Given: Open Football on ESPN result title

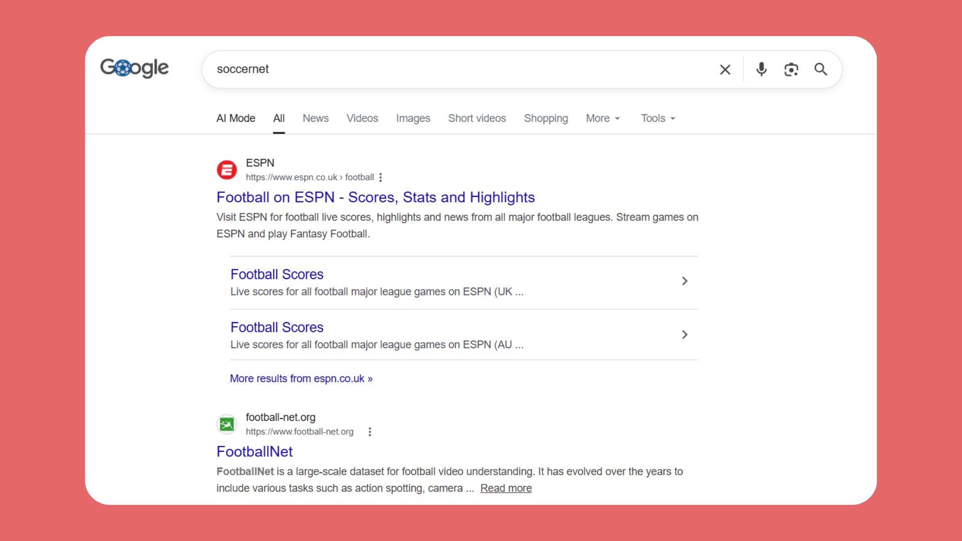Looking at the screenshot, I should pyautogui.click(x=376, y=197).
